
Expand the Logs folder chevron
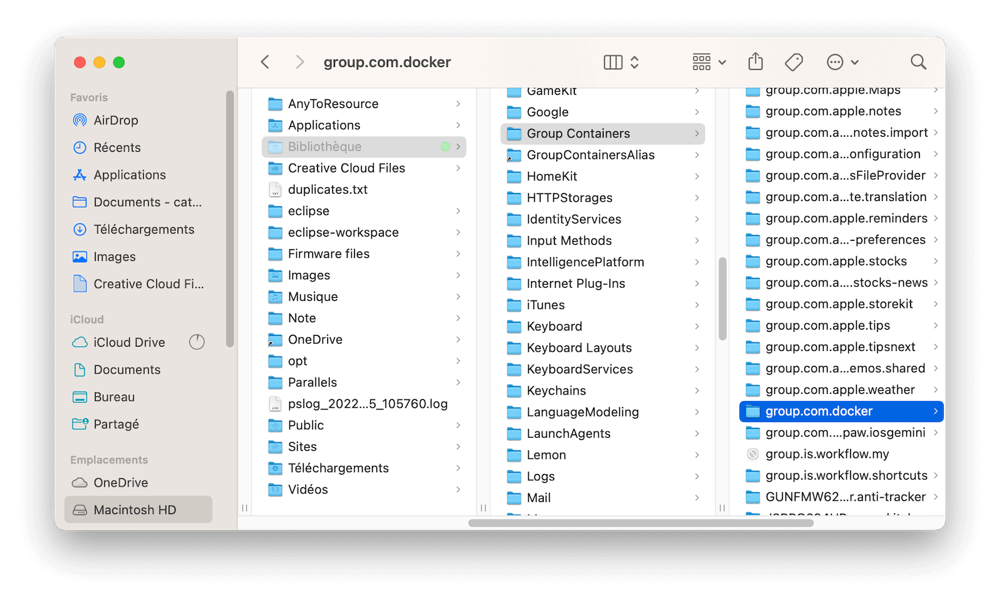tap(697, 476)
